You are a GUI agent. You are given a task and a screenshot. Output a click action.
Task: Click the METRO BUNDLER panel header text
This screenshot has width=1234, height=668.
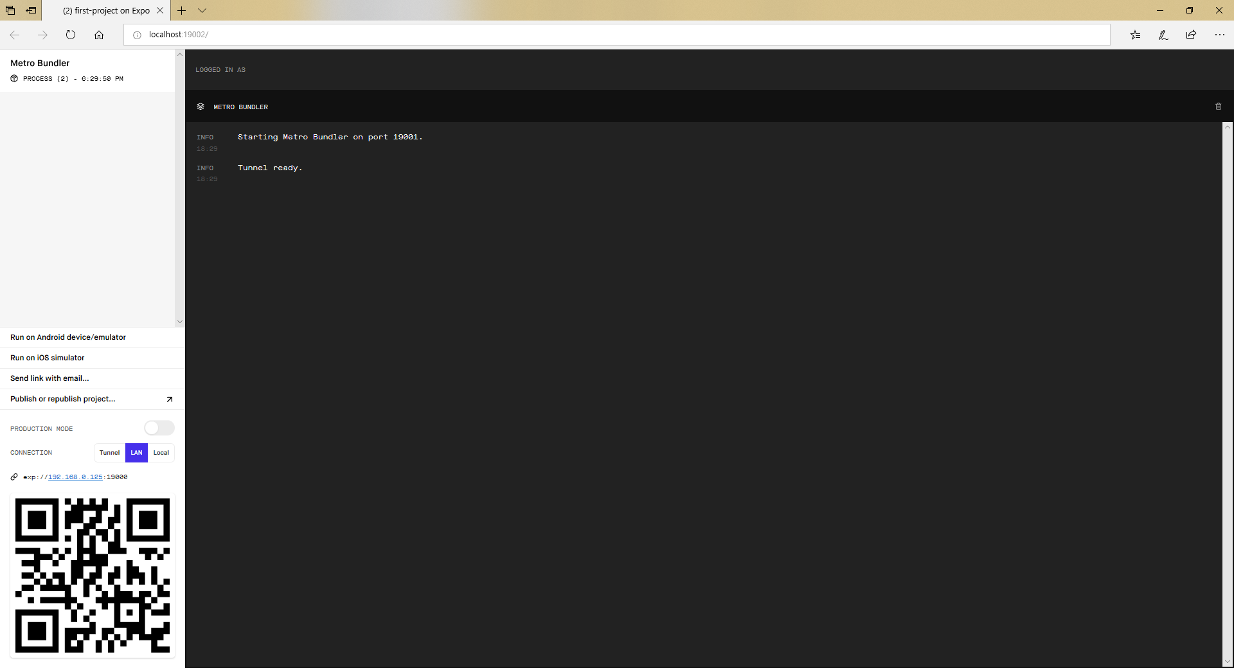pyautogui.click(x=241, y=107)
